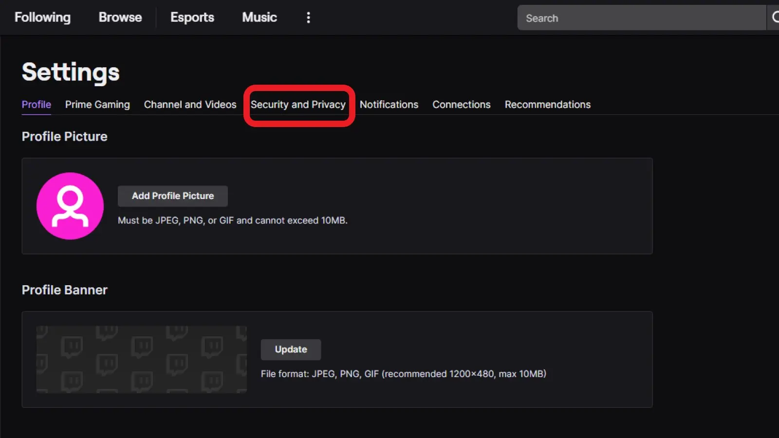Click the Add Profile Picture button
Screen dimensions: 779x438
173,196
